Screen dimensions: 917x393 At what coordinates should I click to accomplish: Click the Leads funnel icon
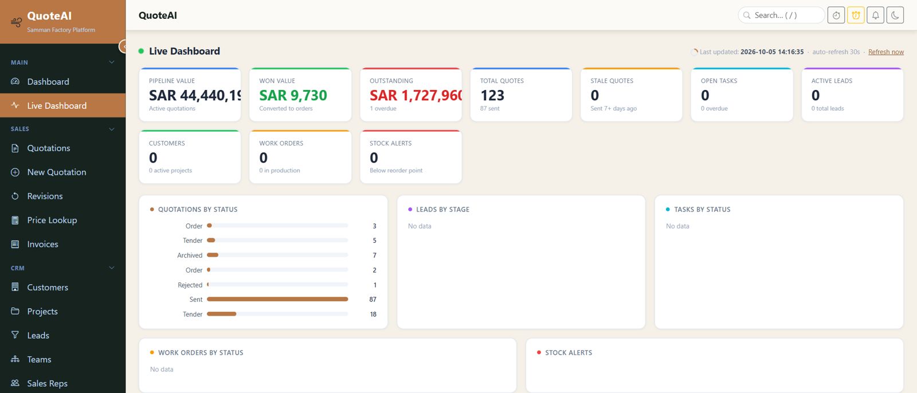tap(15, 335)
